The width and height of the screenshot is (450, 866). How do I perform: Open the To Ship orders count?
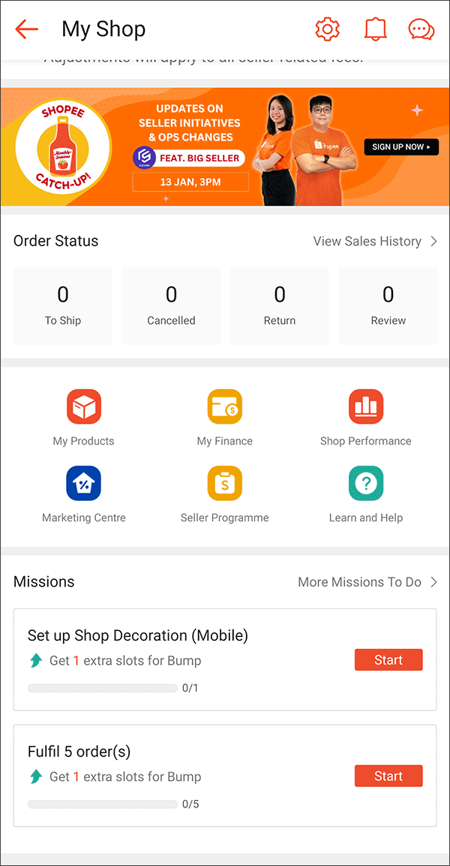pos(63,306)
